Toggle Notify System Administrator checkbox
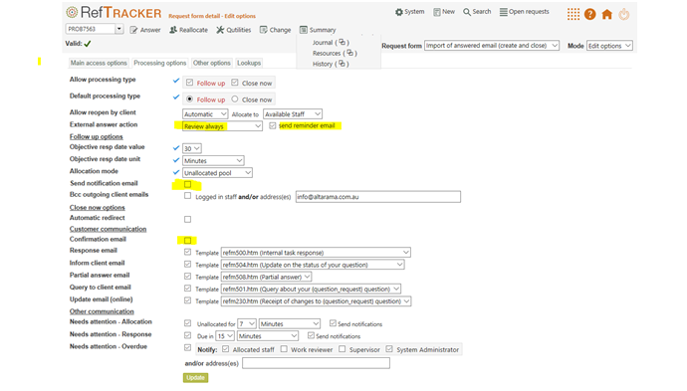 389,349
